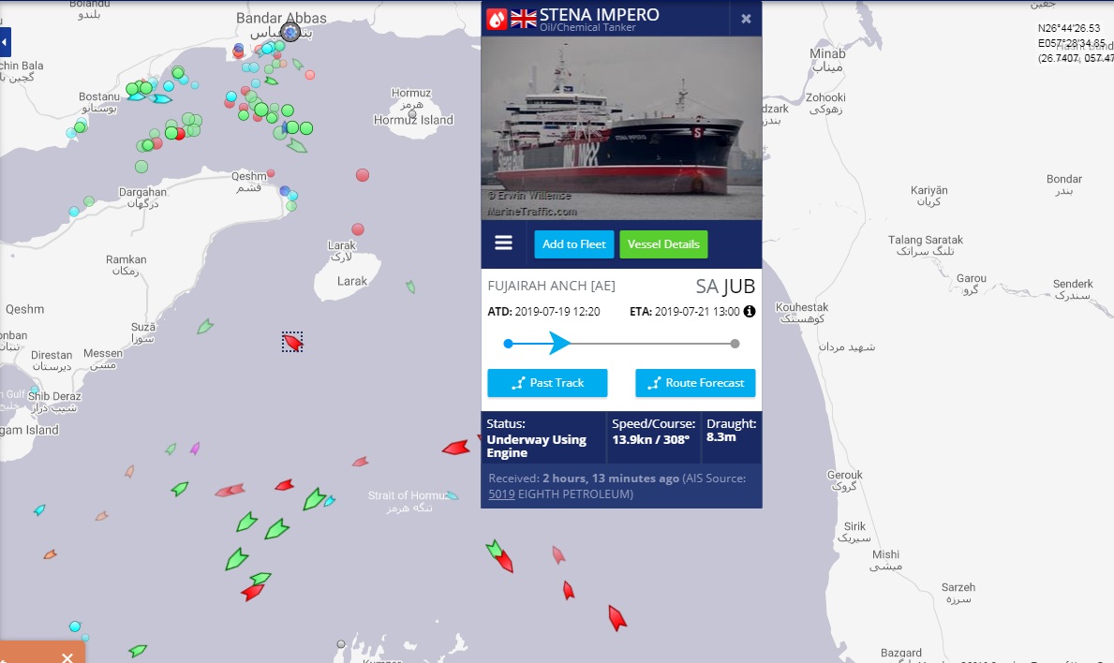Show the Route Forecast
The image size is (1114, 663).
tap(695, 383)
